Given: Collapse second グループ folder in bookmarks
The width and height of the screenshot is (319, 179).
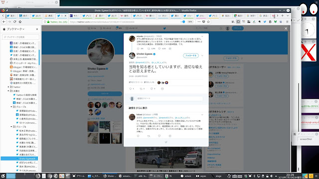Looking at the screenshot, I should tap(11, 127).
